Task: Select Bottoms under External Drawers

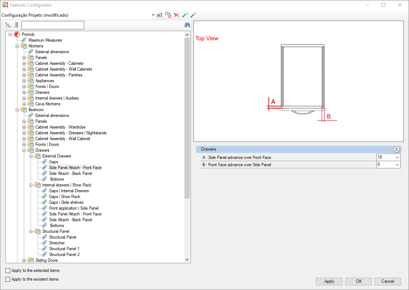Action: (57, 179)
